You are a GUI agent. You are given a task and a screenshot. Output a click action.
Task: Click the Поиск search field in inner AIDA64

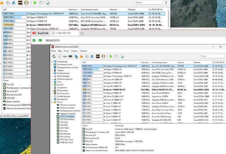(212, 56)
